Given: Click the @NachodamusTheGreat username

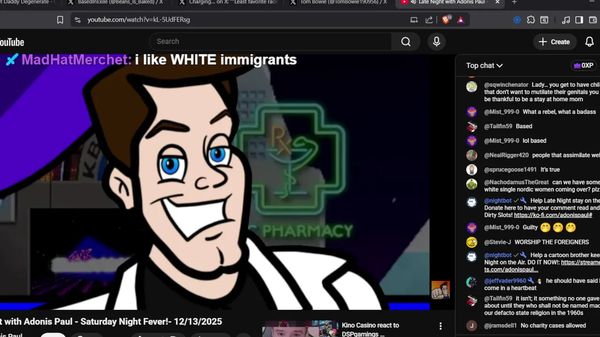Looking at the screenshot, I should click(x=516, y=182).
